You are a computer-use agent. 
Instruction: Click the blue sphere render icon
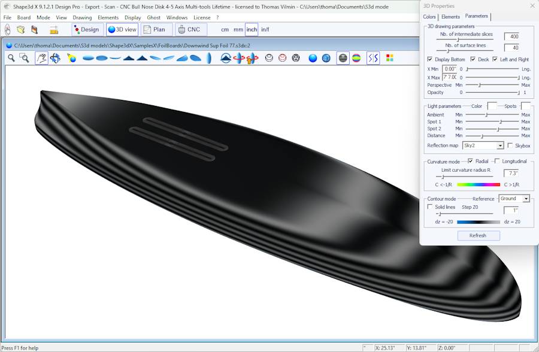[313, 58]
